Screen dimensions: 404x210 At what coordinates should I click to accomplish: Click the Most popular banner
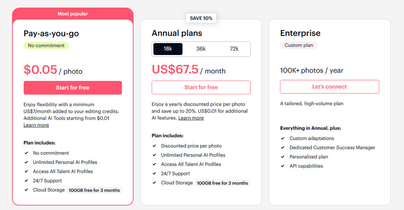click(x=73, y=13)
